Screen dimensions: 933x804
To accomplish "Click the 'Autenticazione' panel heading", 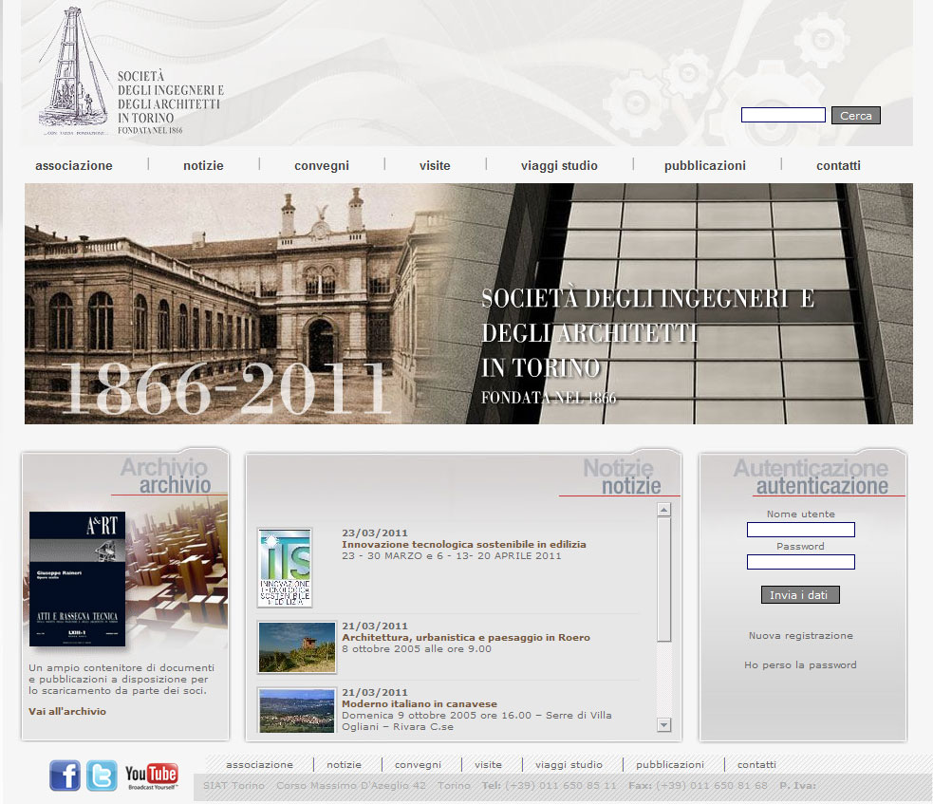I will click(x=811, y=477).
